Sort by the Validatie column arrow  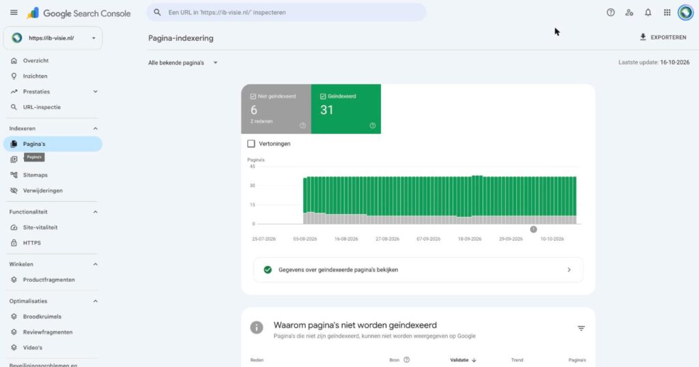474,360
